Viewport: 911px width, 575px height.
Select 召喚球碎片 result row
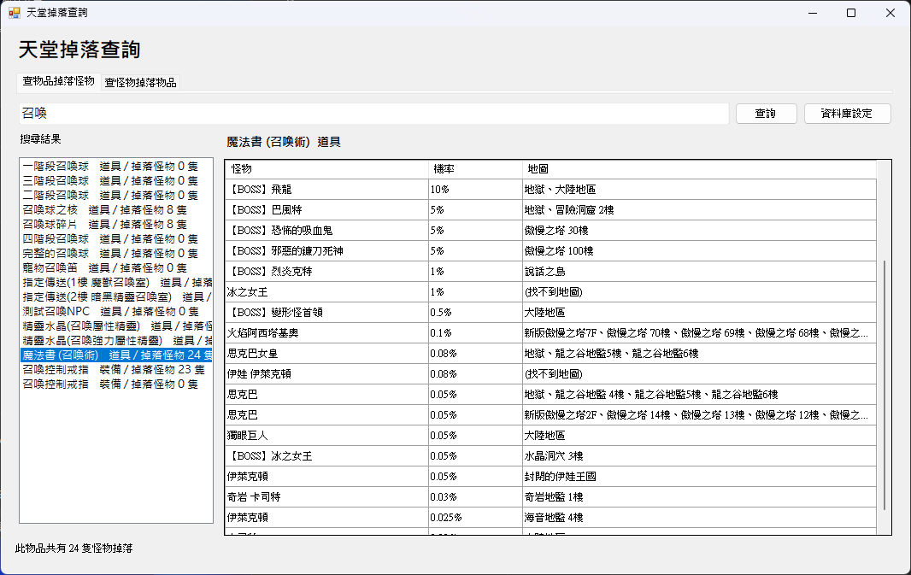(x=116, y=224)
